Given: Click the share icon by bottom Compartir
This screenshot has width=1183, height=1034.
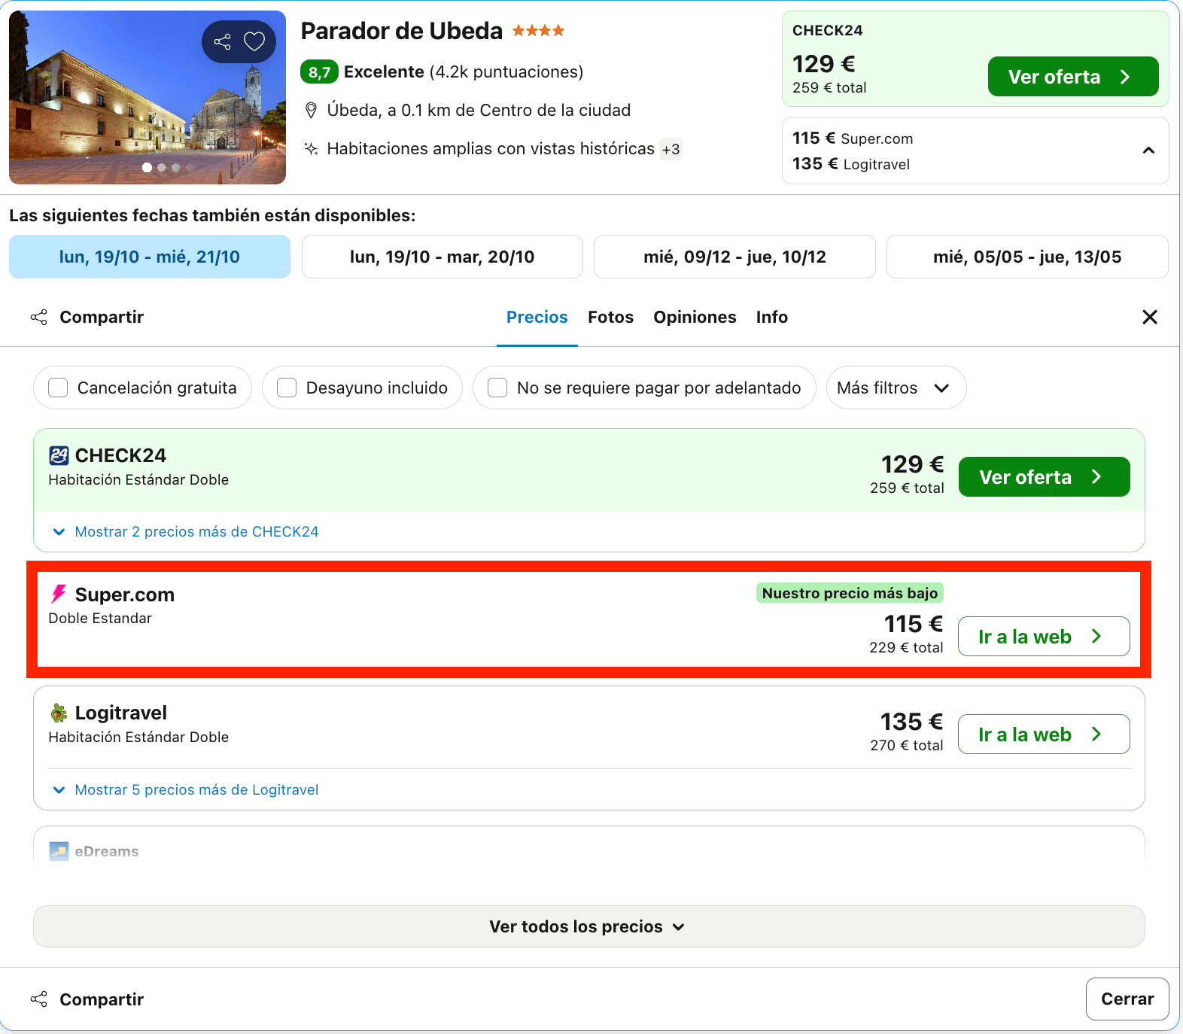Looking at the screenshot, I should [x=39, y=999].
